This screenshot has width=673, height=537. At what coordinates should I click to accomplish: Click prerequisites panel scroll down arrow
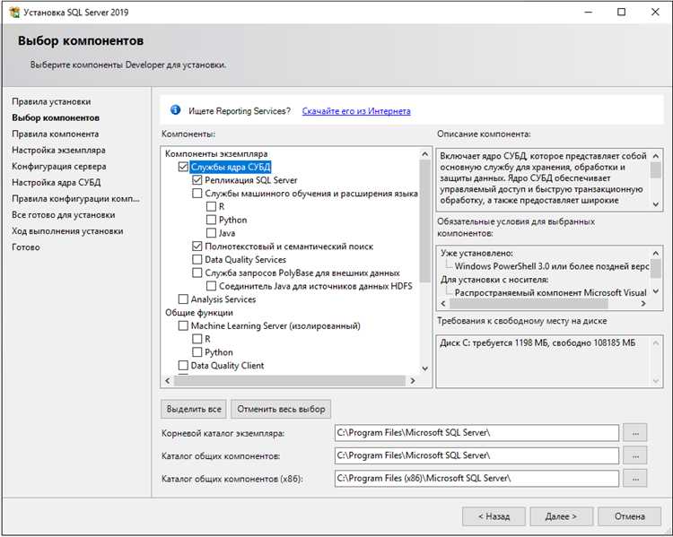(x=655, y=291)
